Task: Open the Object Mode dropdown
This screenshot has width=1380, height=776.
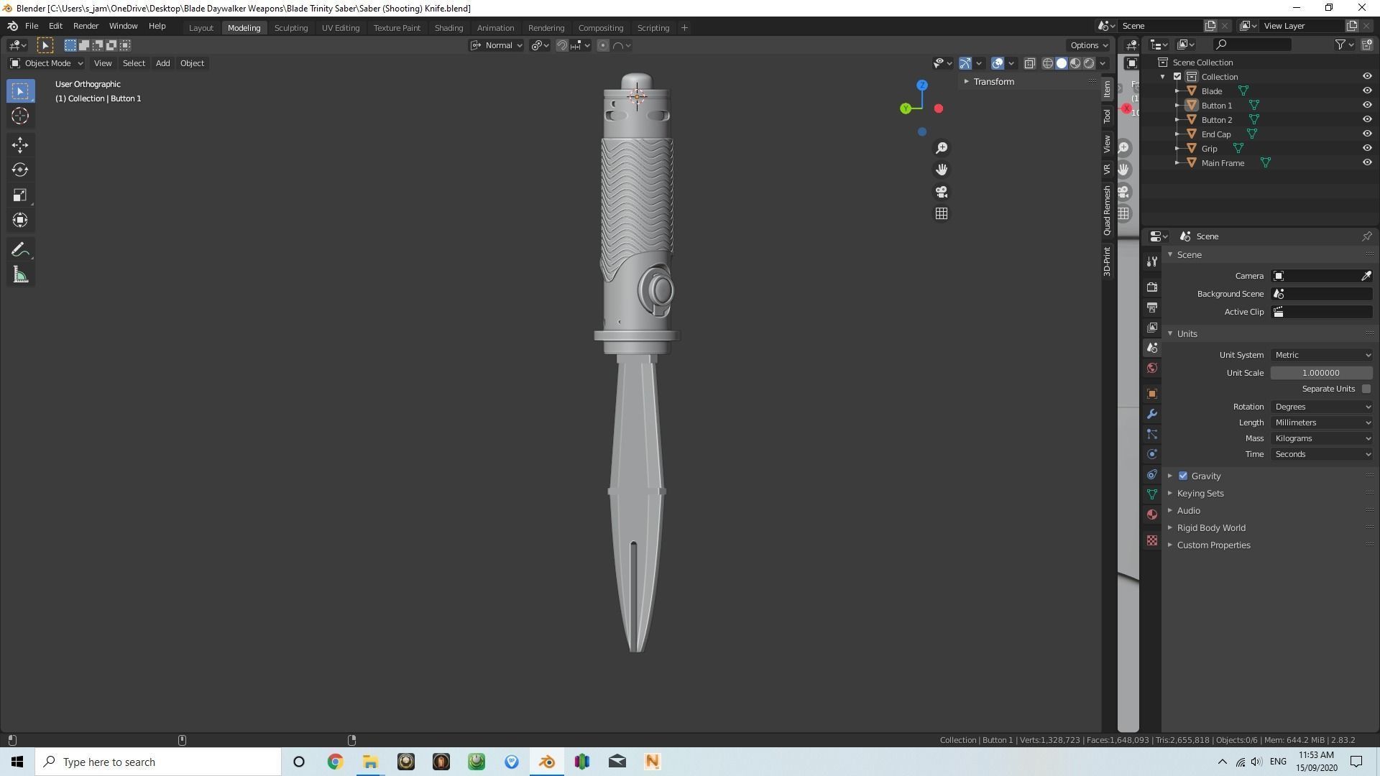Action: pos(47,63)
